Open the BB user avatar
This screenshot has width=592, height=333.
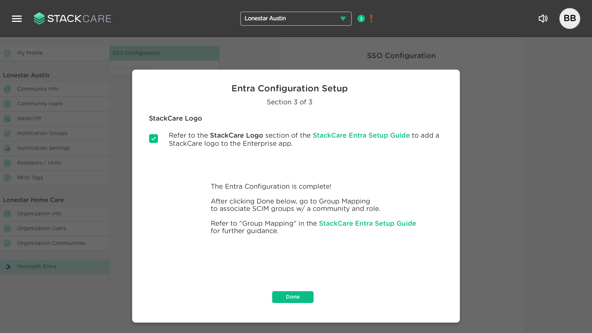(569, 18)
